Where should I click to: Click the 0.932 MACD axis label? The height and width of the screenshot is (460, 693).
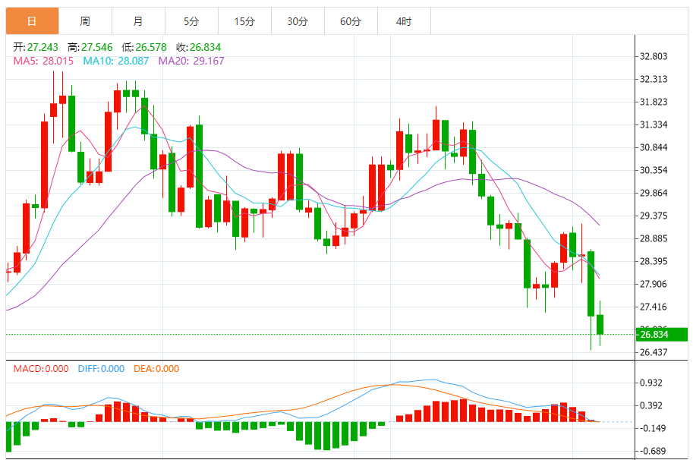[x=651, y=383]
